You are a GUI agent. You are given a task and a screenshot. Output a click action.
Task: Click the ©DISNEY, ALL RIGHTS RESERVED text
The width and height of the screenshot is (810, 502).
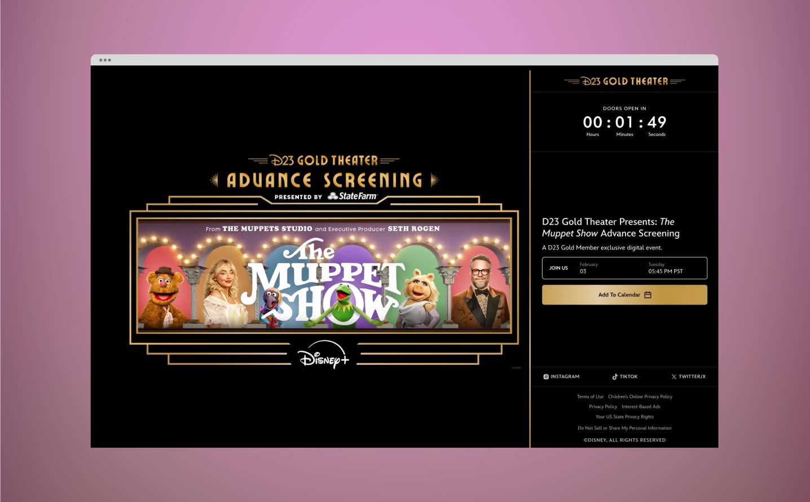click(624, 440)
